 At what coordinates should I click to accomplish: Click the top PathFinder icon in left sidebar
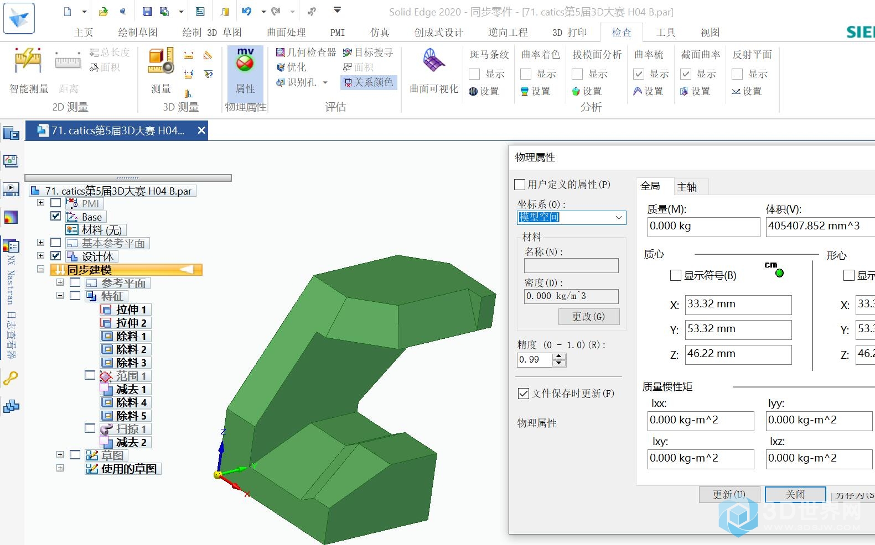point(11,133)
